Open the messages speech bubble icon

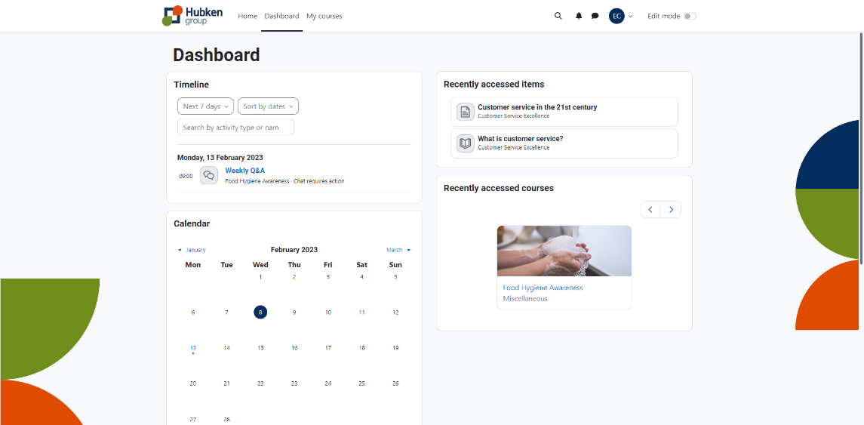point(595,16)
